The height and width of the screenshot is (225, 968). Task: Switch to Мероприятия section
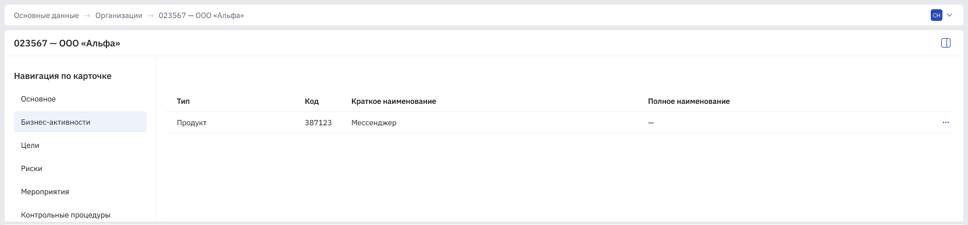click(80, 192)
